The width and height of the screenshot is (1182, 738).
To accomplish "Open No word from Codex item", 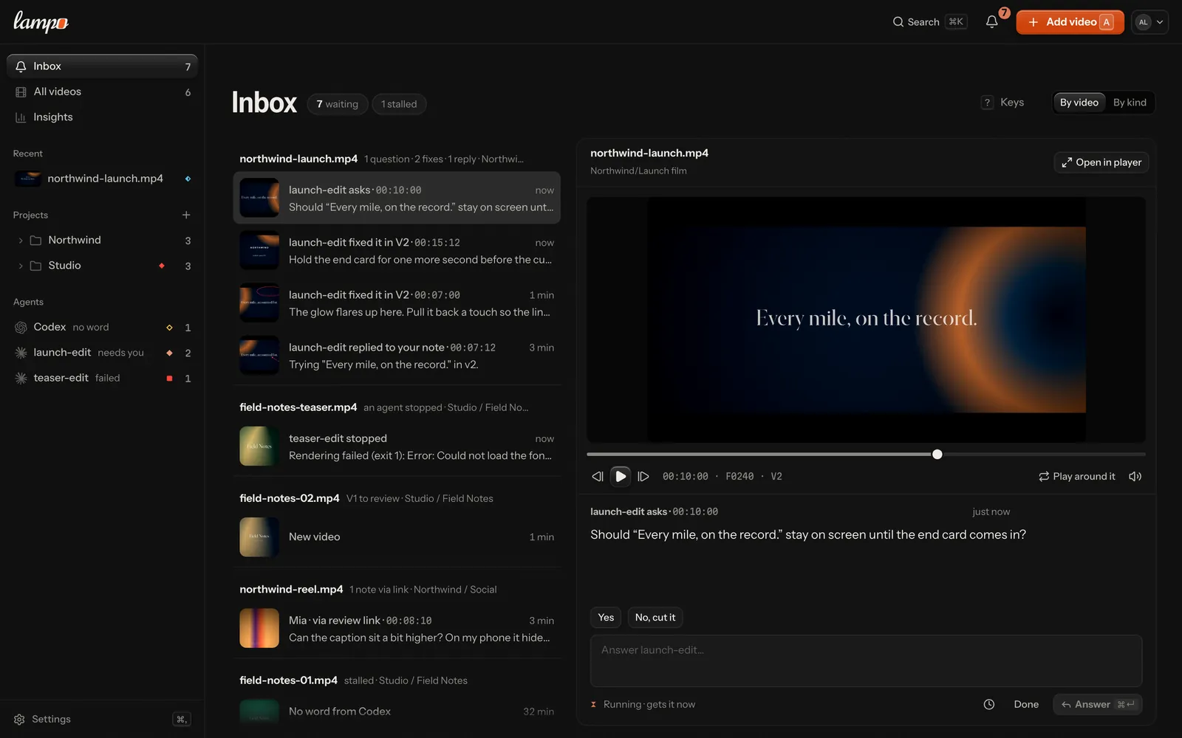I will click(x=397, y=711).
